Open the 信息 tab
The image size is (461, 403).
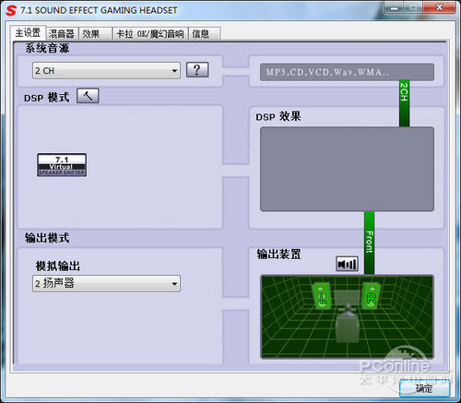(x=205, y=33)
